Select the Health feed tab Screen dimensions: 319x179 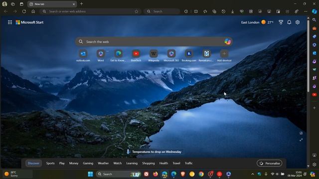(163, 163)
